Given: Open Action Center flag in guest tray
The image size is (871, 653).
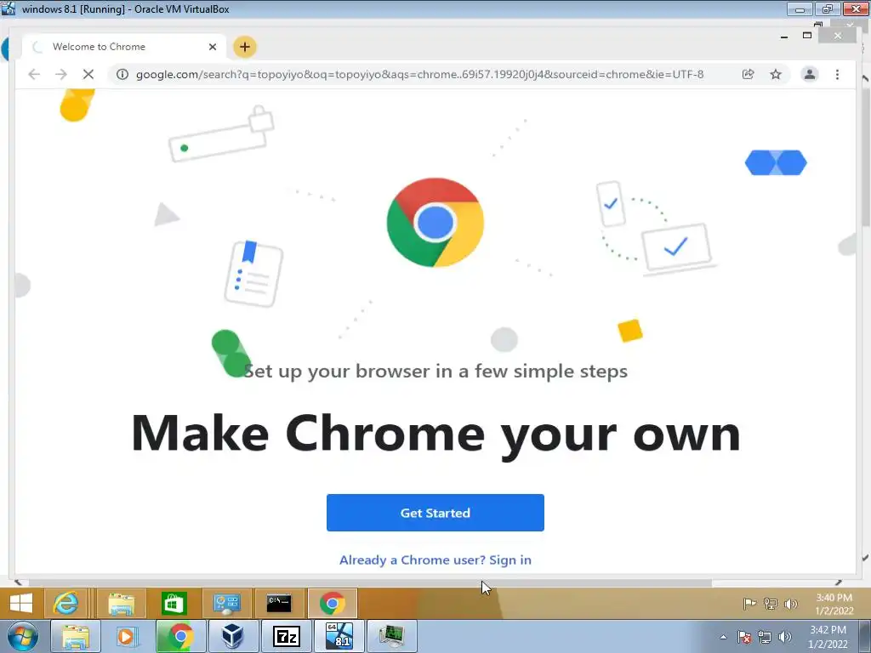Looking at the screenshot, I should tap(749, 604).
